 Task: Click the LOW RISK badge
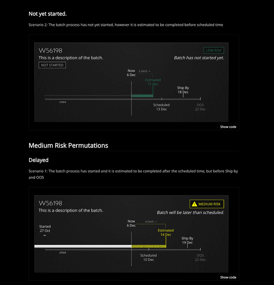[x=214, y=50]
